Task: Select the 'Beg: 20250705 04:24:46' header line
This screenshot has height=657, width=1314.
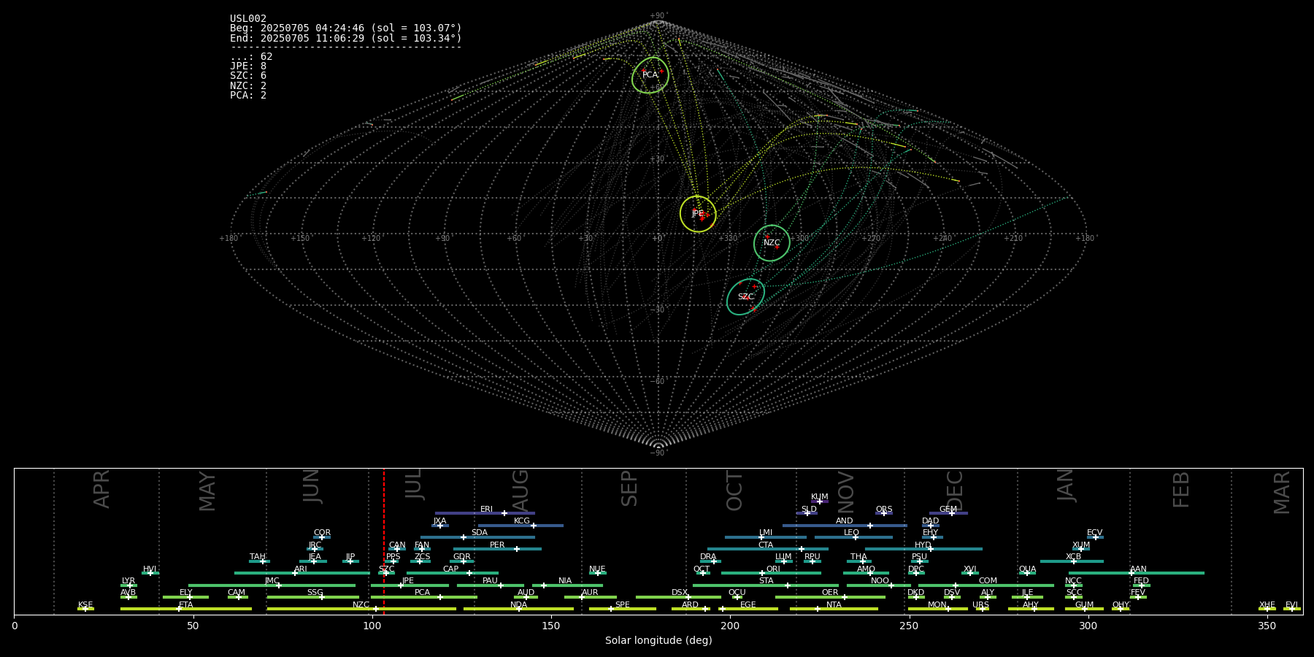Action: pyautogui.click(x=346, y=28)
